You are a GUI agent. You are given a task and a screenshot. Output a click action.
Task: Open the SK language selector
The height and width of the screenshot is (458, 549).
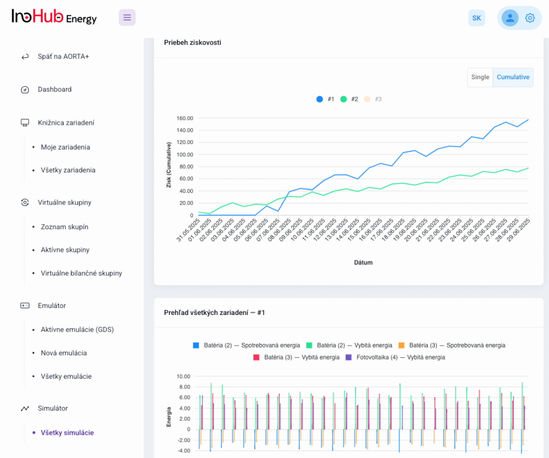point(476,18)
